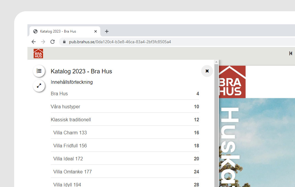Click the large Bra Hus logo on cover

(x=232, y=82)
